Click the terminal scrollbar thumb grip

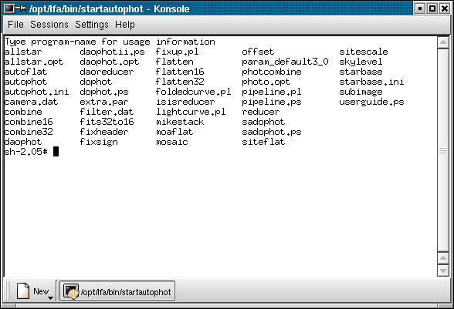tap(442, 150)
